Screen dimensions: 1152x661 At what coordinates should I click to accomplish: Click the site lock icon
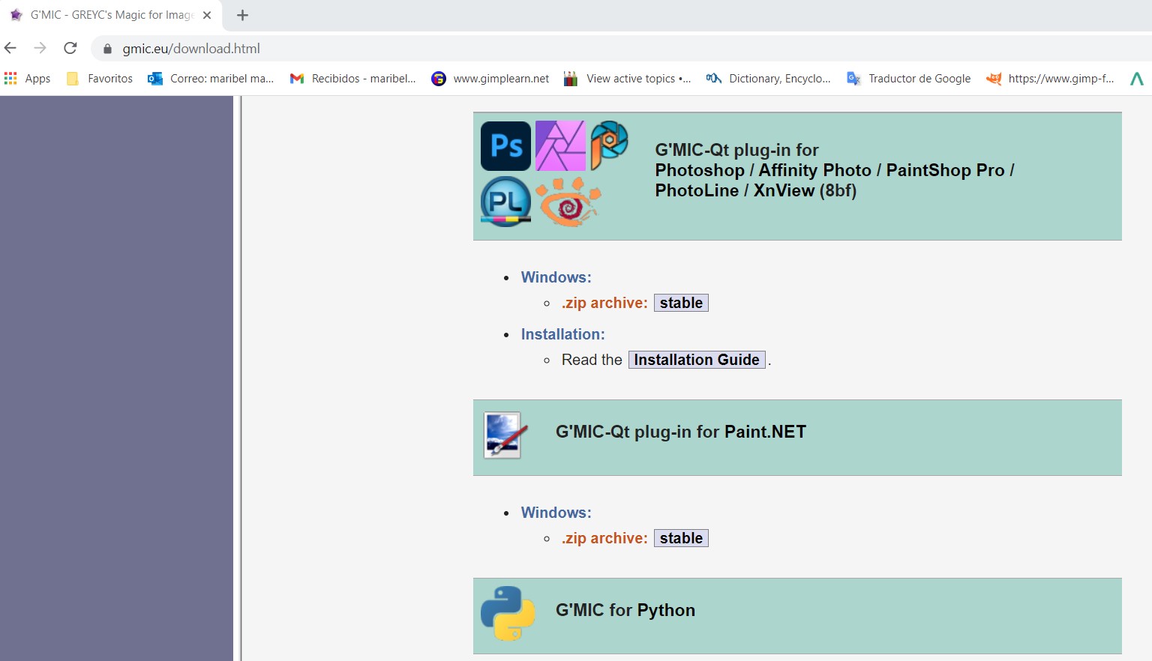click(107, 49)
